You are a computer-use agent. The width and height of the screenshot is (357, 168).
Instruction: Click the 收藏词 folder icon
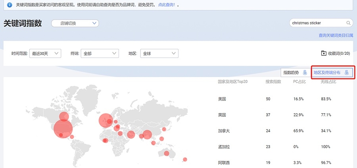pyautogui.click(x=324, y=53)
